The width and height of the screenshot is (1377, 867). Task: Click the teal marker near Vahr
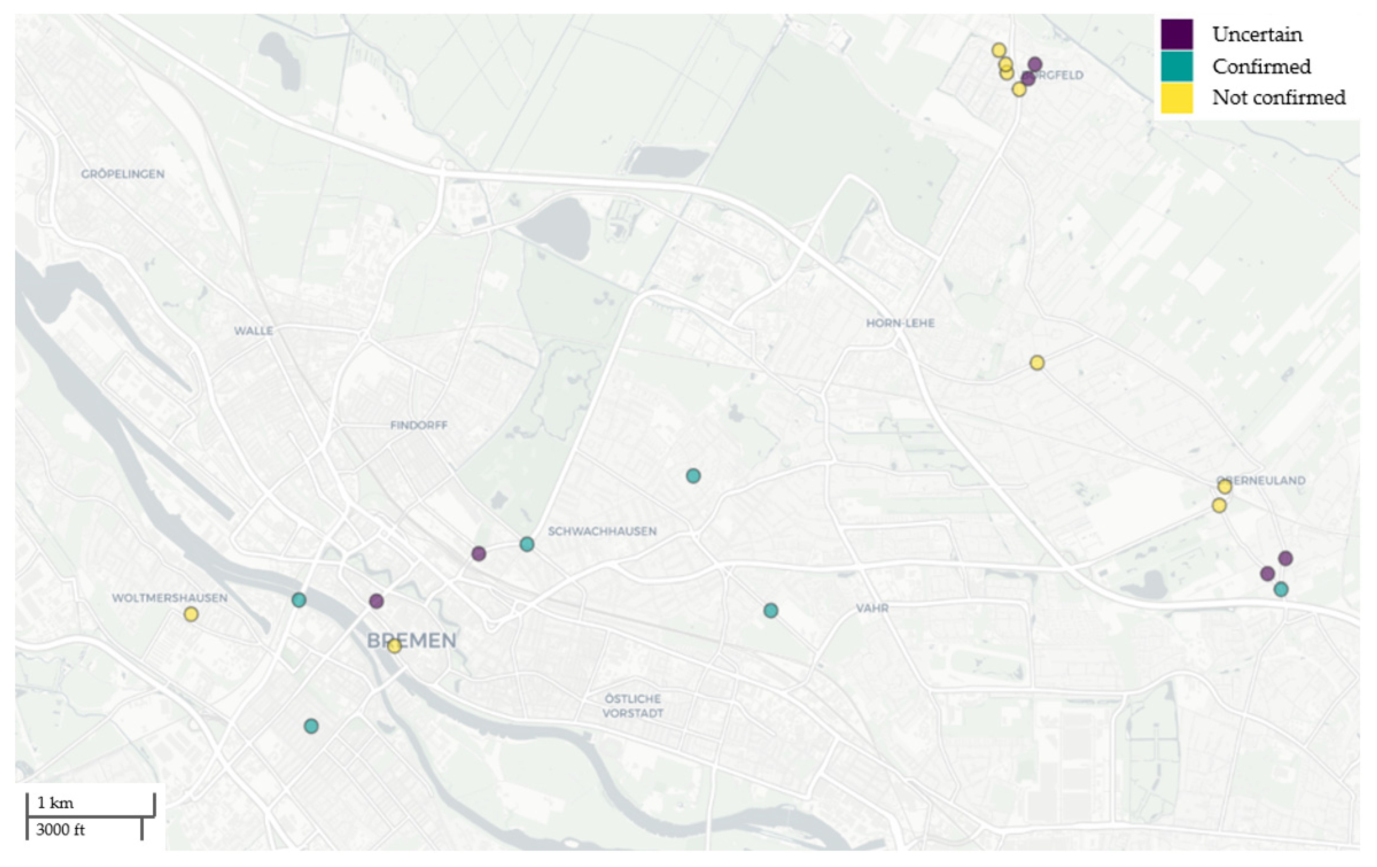coord(771,610)
